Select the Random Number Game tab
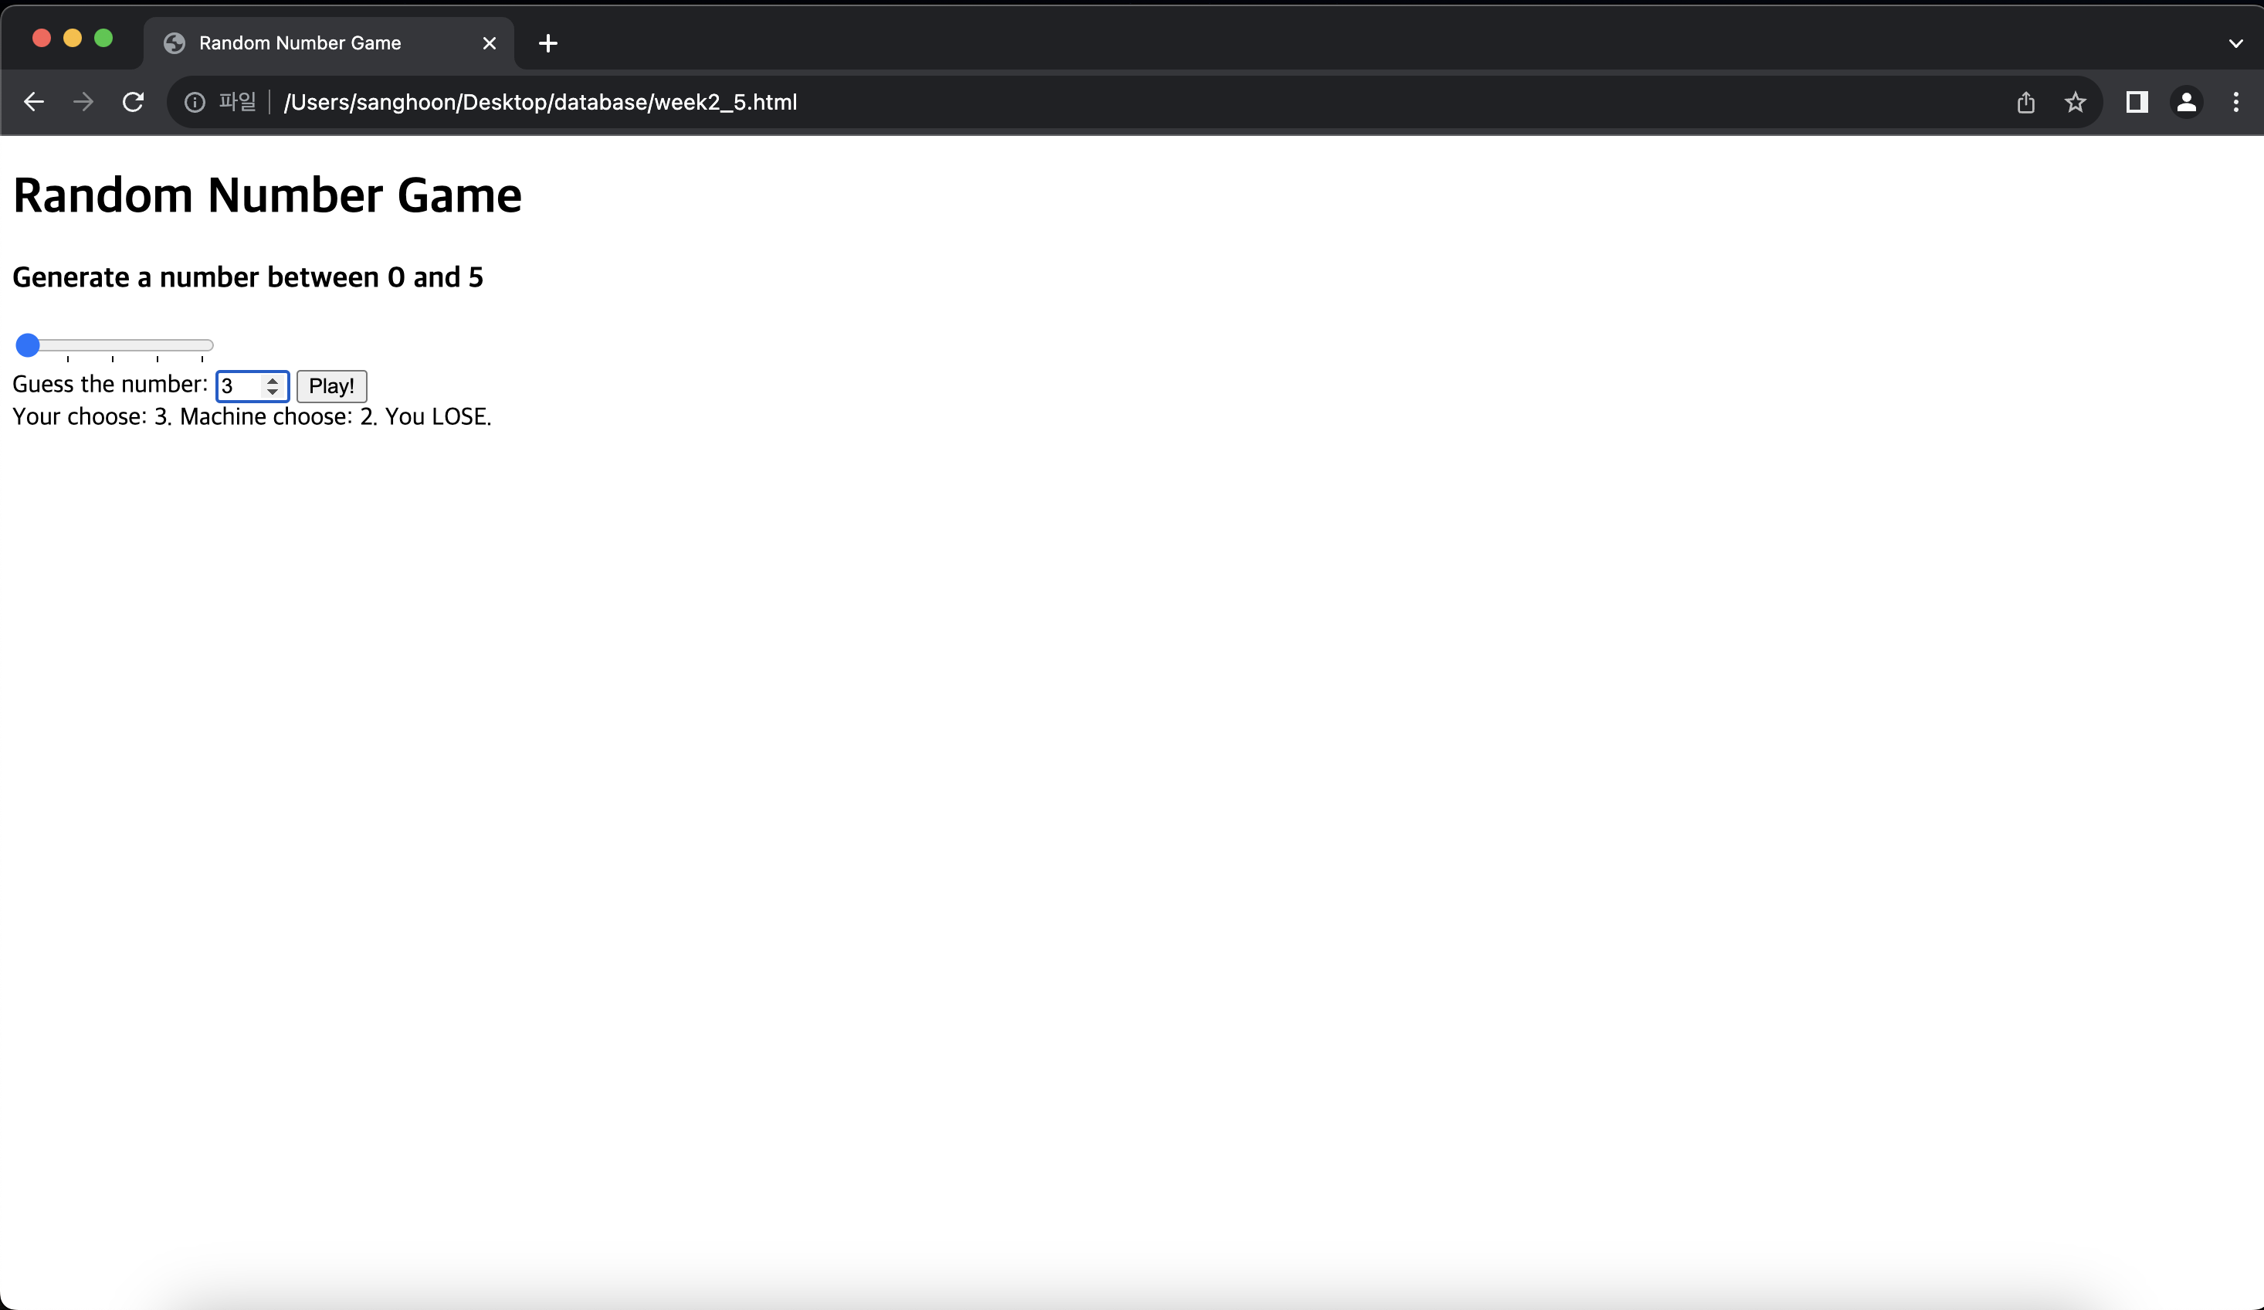The width and height of the screenshot is (2264, 1310). 300,43
